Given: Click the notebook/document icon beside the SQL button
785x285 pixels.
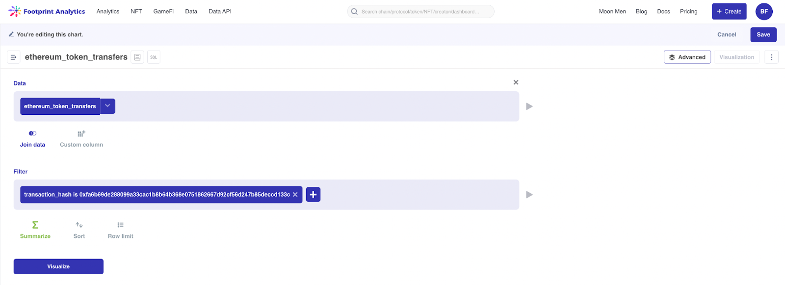Looking at the screenshot, I should point(137,57).
